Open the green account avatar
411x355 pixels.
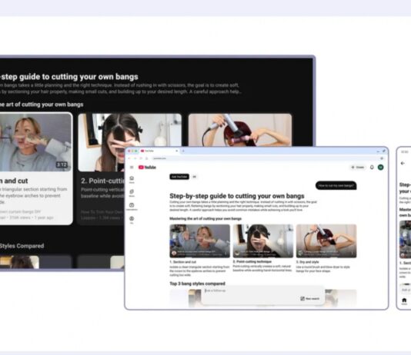click(x=380, y=168)
